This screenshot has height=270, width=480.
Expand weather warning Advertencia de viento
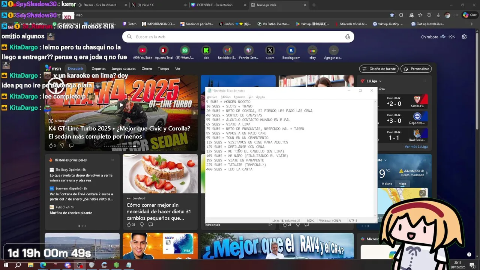[427, 173]
